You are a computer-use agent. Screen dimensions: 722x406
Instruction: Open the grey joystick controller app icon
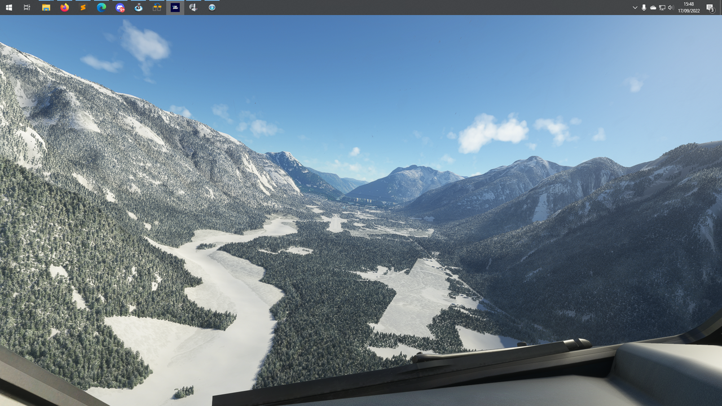pos(193,7)
